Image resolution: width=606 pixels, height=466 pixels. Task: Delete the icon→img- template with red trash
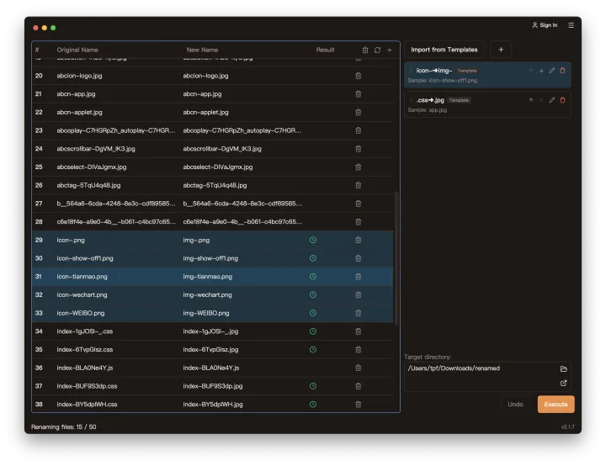tap(563, 71)
